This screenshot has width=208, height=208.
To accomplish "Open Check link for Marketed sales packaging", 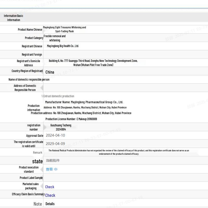I will pyautogui.click(x=50, y=187).
